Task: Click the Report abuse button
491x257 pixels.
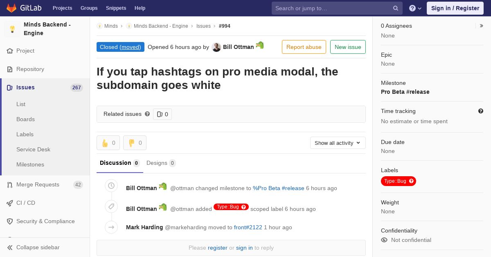Action: tap(304, 47)
